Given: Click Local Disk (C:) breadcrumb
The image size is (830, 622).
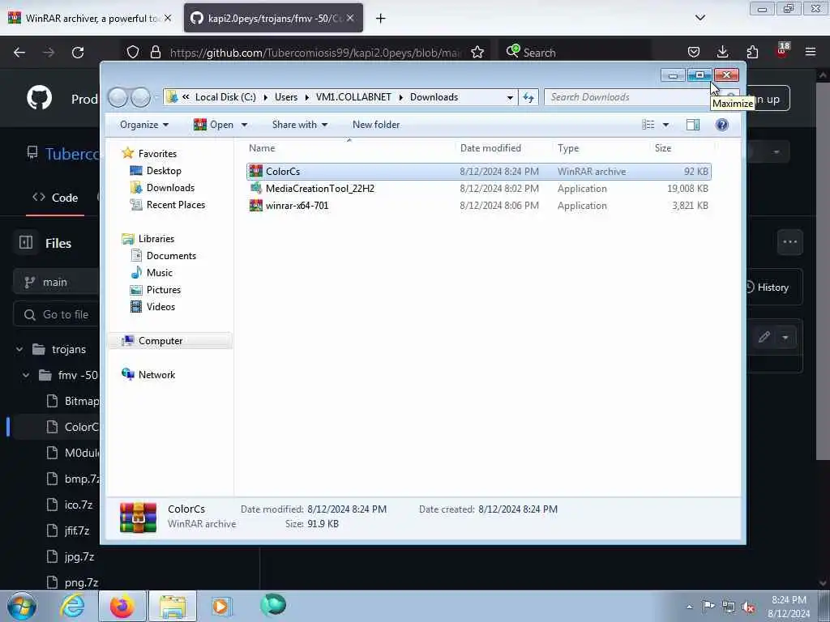Looking at the screenshot, I should tap(225, 97).
